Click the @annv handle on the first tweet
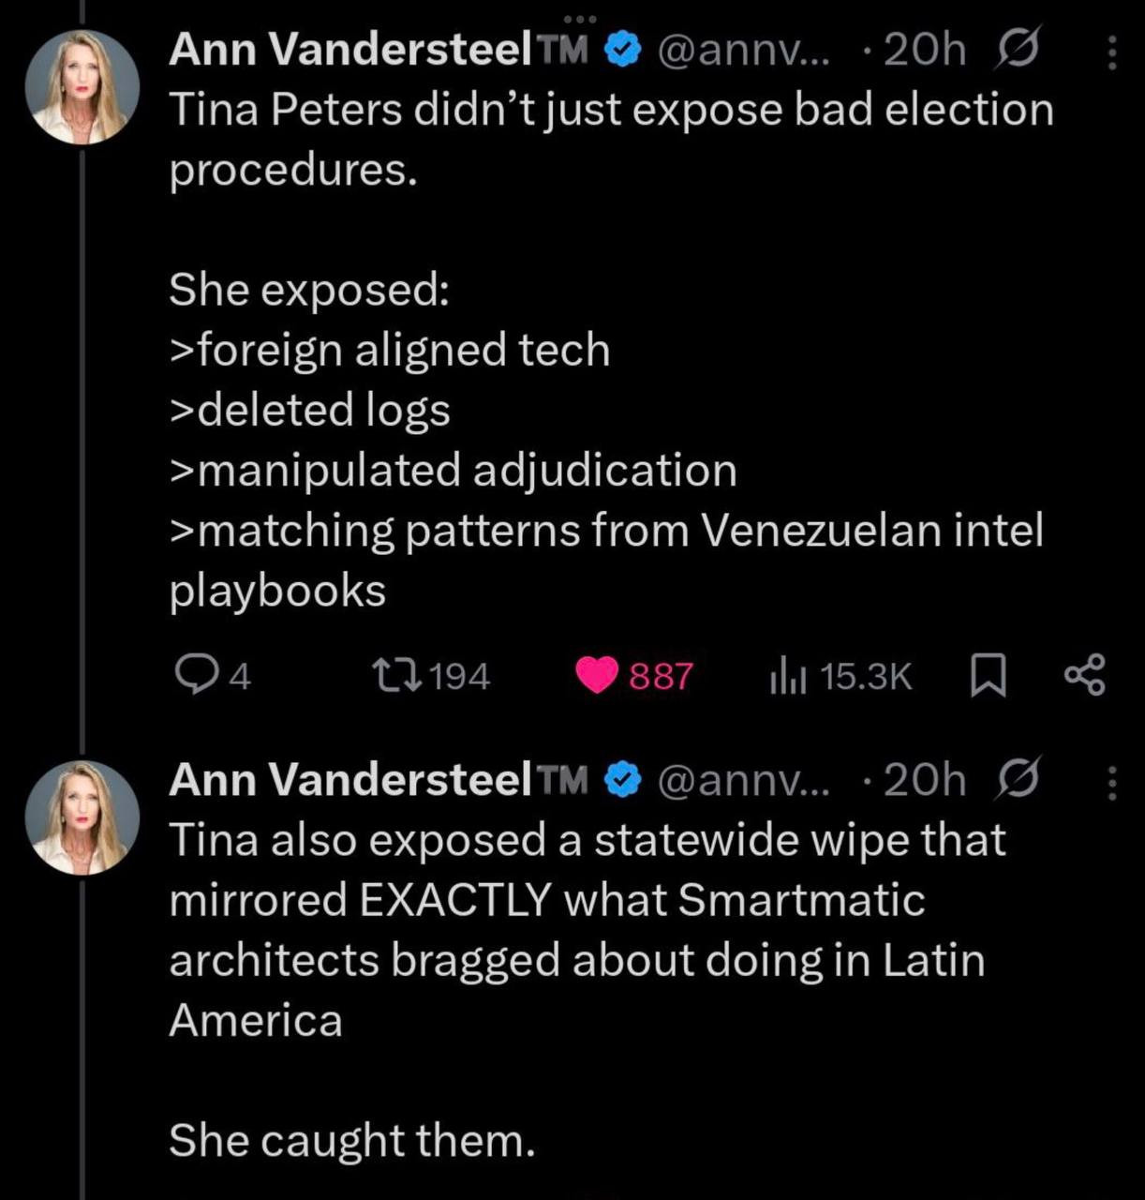 744,51
